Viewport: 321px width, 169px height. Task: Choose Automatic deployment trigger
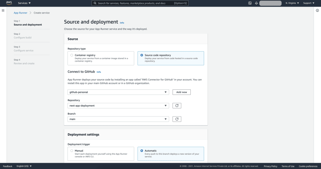coord(171,154)
